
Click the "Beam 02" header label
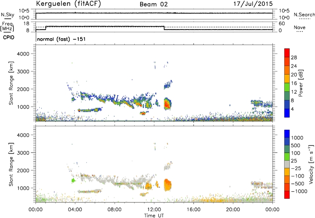pyautogui.click(x=154, y=4)
